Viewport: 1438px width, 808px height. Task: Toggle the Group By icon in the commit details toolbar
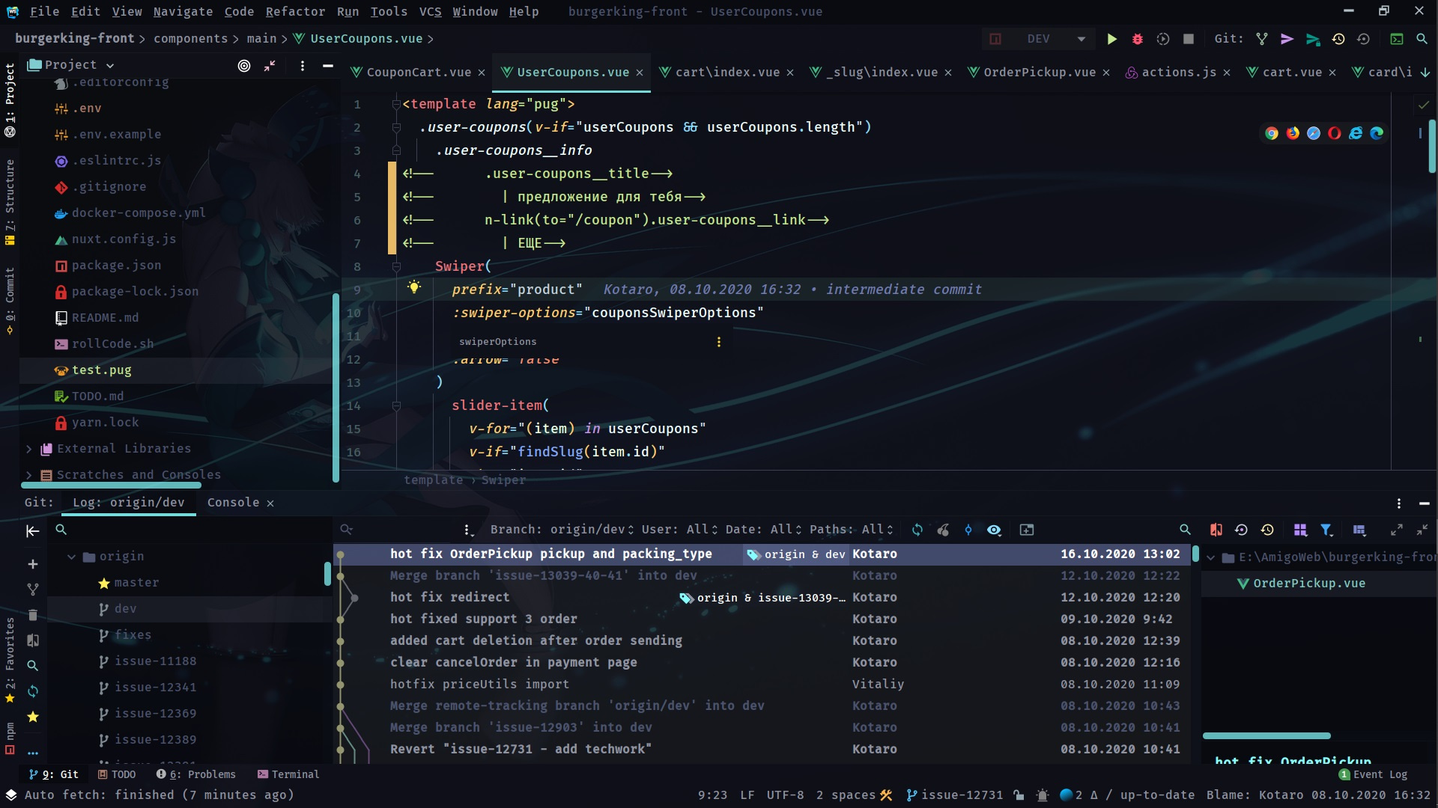[x=1300, y=530]
